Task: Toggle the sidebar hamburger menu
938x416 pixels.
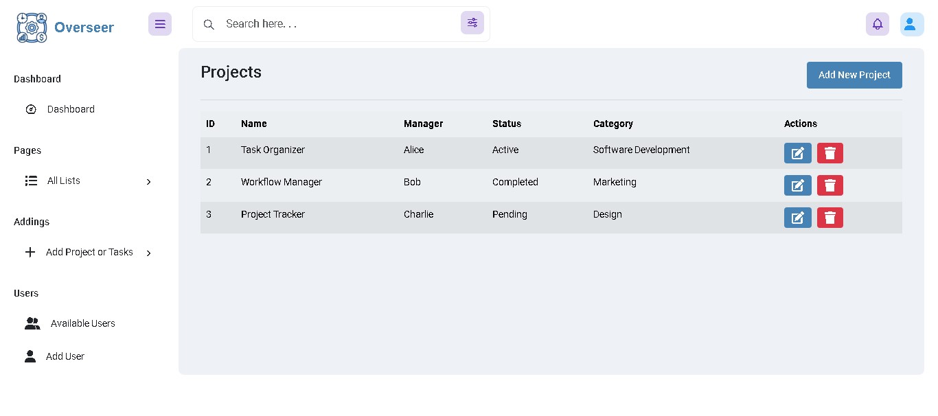Action: pyautogui.click(x=160, y=24)
